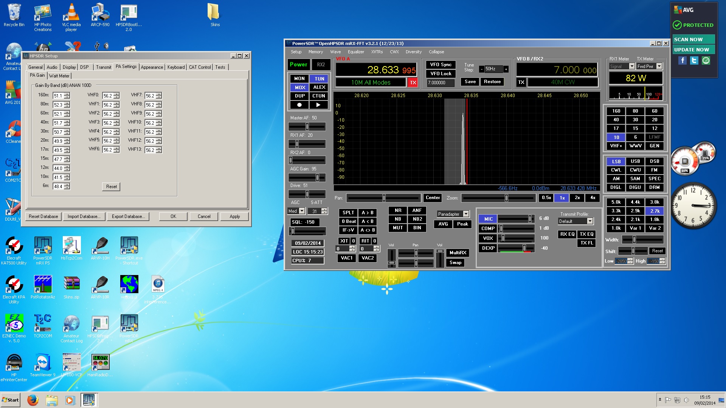
Task: Click the Reset button in PA Gain
Action: (x=112, y=187)
